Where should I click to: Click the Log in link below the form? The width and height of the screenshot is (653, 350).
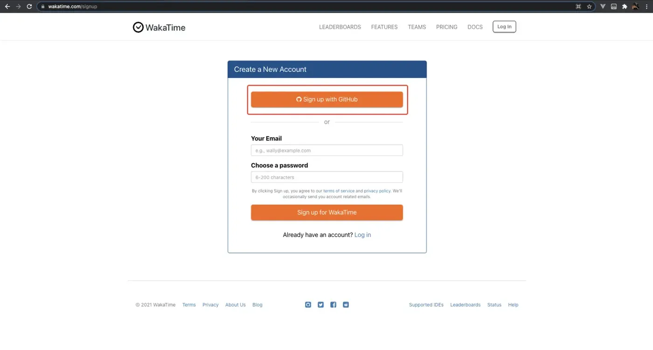[x=362, y=235]
